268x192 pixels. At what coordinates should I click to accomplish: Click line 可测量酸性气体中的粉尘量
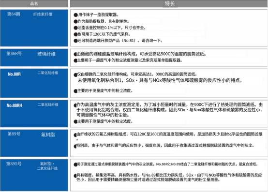103,115
